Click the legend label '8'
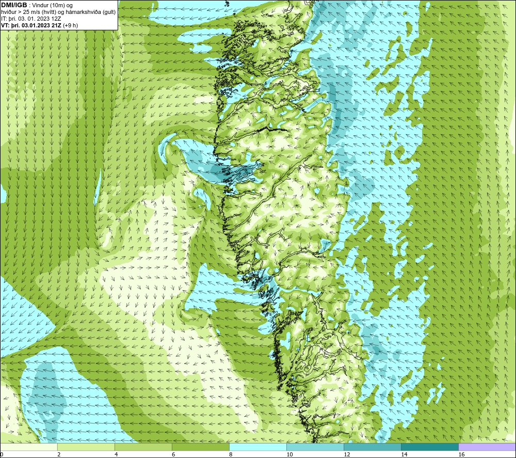 tap(231, 454)
